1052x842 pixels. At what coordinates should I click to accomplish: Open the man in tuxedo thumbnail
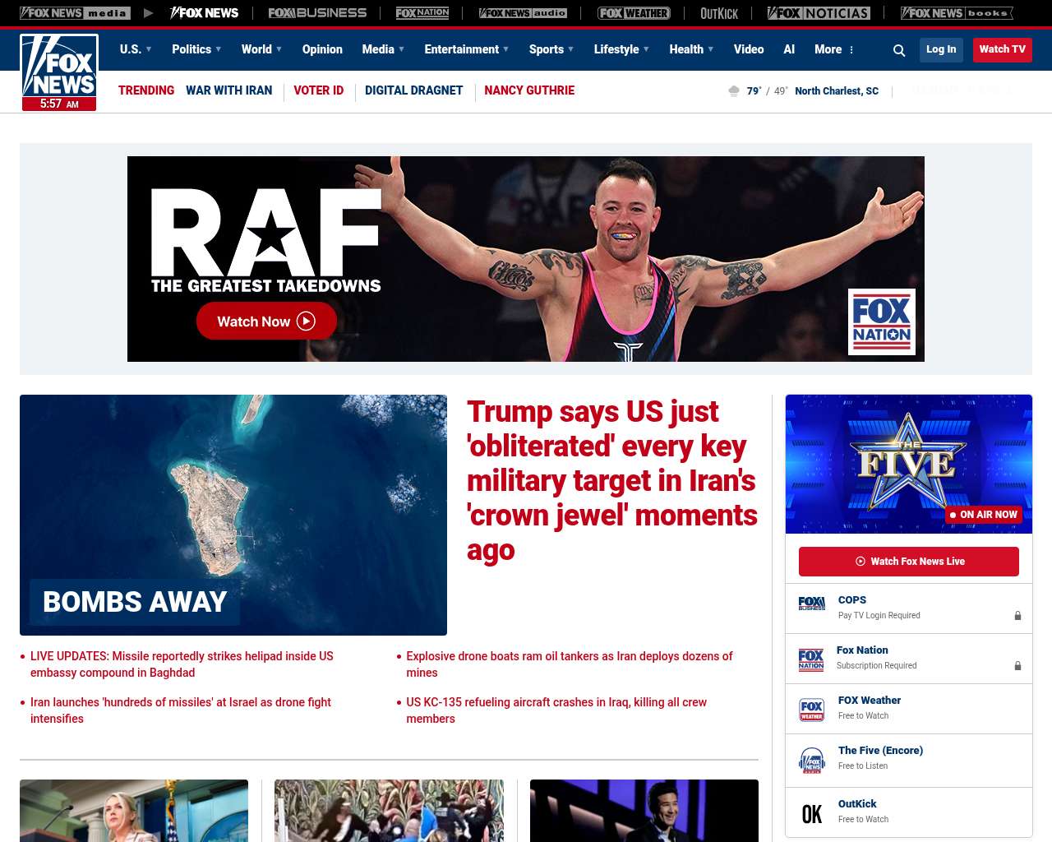coord(644,811)
